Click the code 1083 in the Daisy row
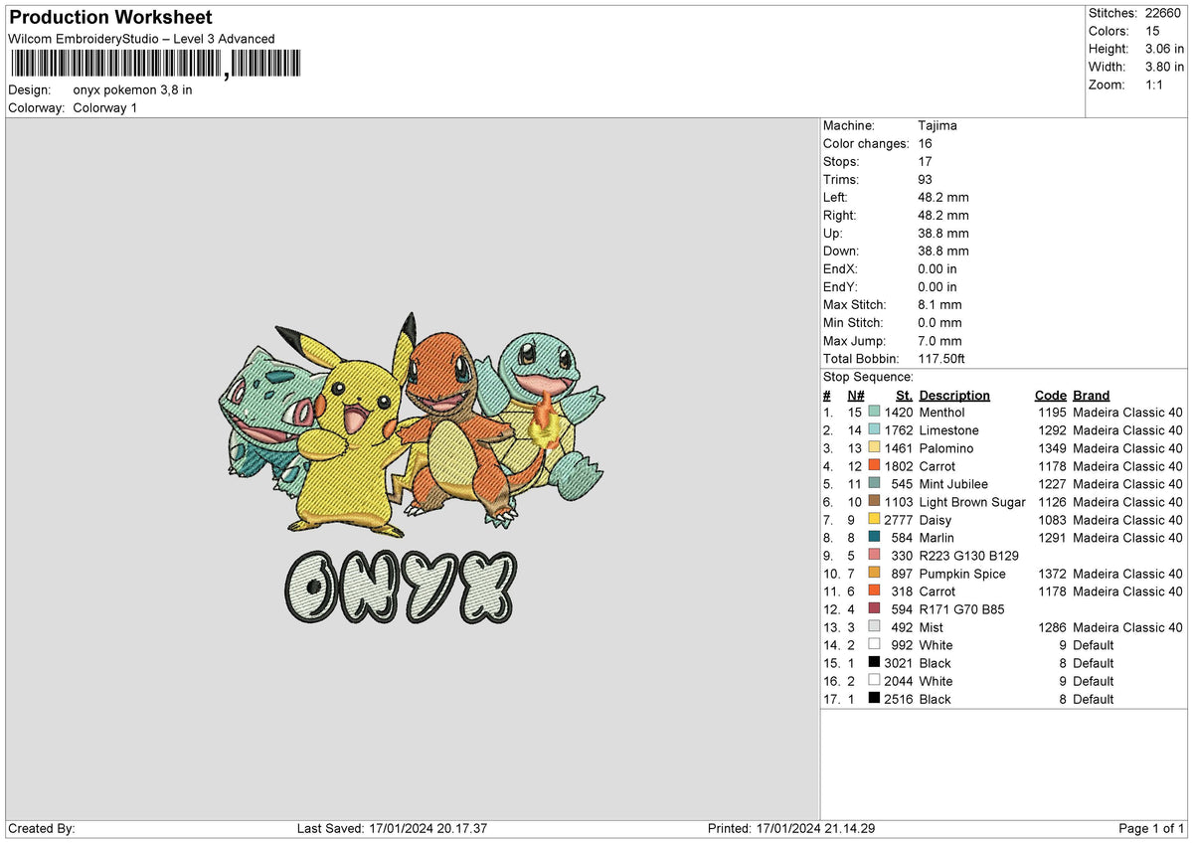1193x843 pixels. [1052, 520]
